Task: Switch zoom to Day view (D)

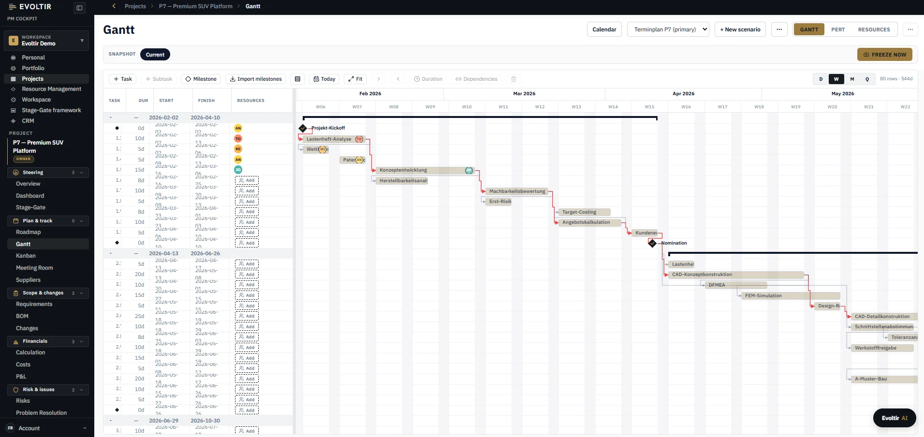Action: pos(821,79)
